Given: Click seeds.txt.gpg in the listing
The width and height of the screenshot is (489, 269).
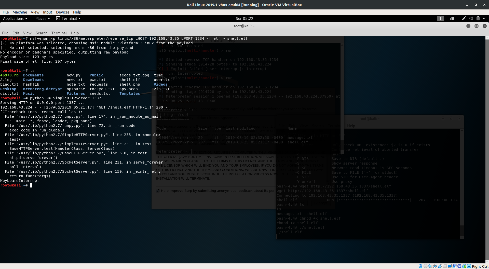Looking at the screenshot, I should pyautogui.click(x=134, y=75).
